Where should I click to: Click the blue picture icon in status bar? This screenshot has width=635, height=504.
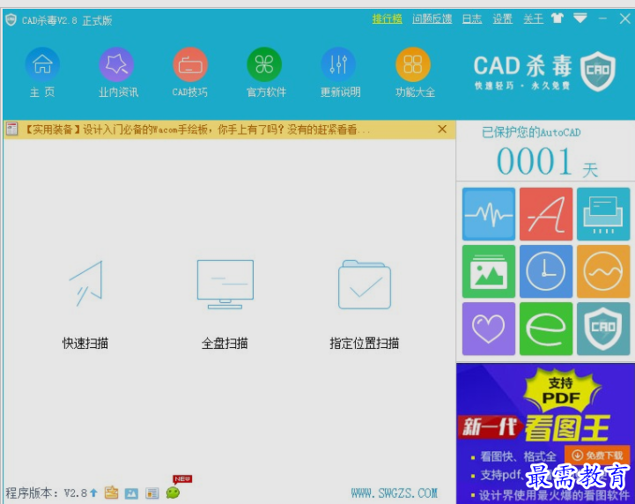tap(131, 493)
